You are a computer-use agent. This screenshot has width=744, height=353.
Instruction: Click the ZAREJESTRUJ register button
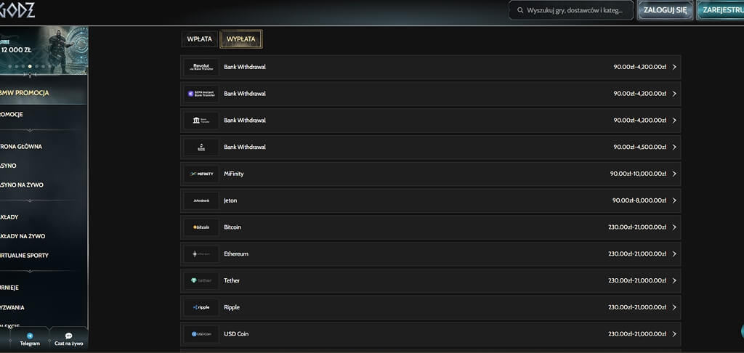pos(720,10)
